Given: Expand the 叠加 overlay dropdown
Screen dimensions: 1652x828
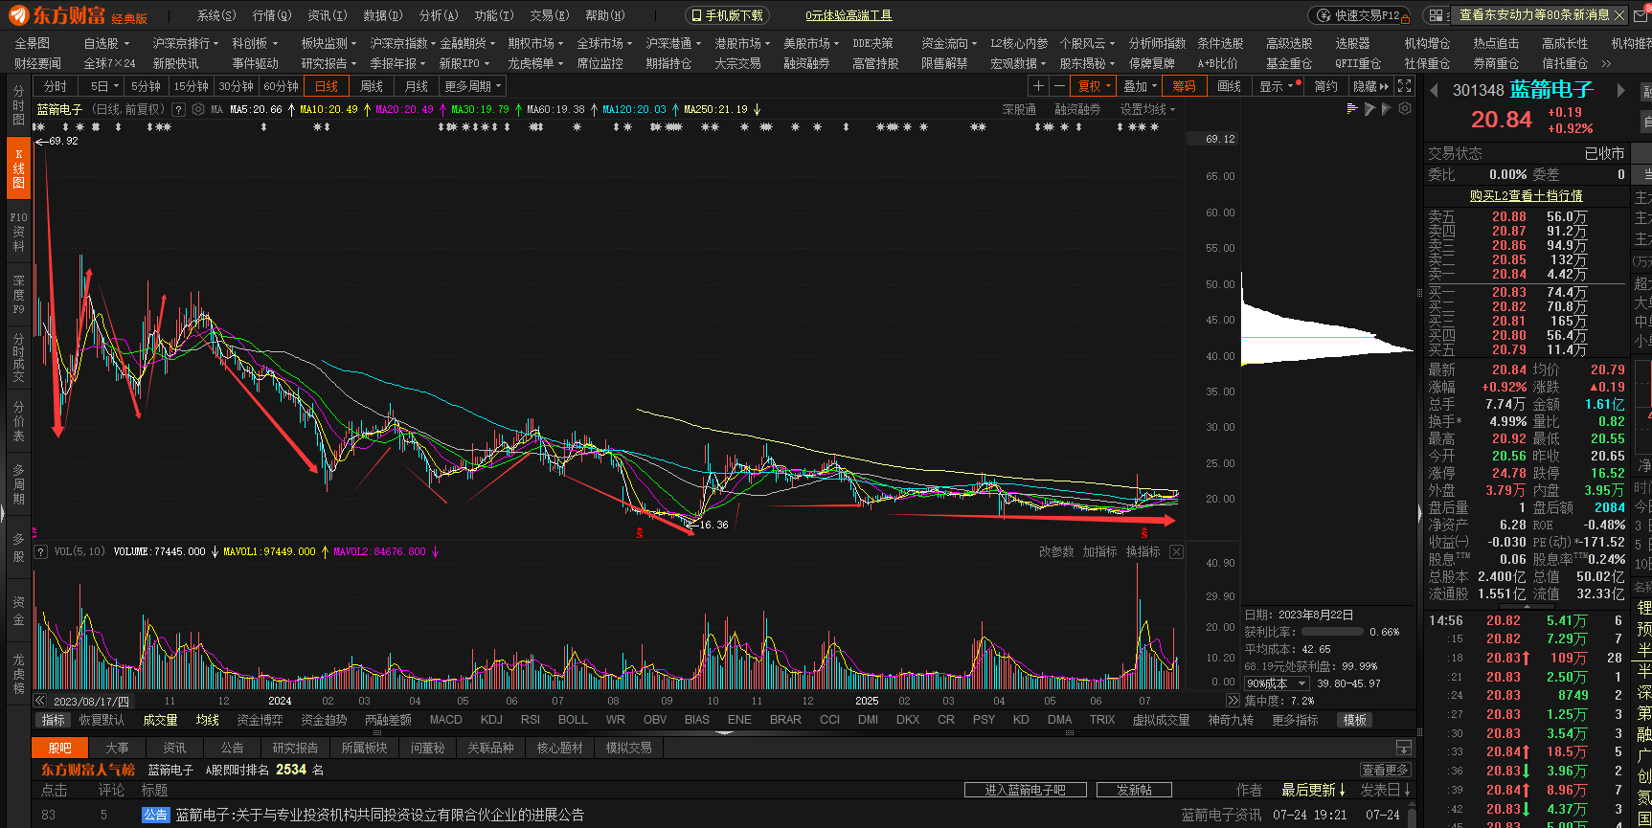Looking at the screenshot, I should (x=1140, y=86).
